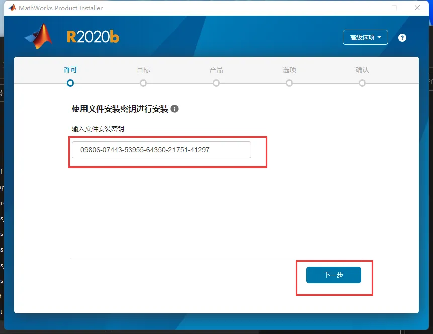Click the MATLAB logo in the header
Viewport: 433px width, 334px height.
[x=39, y=36]
